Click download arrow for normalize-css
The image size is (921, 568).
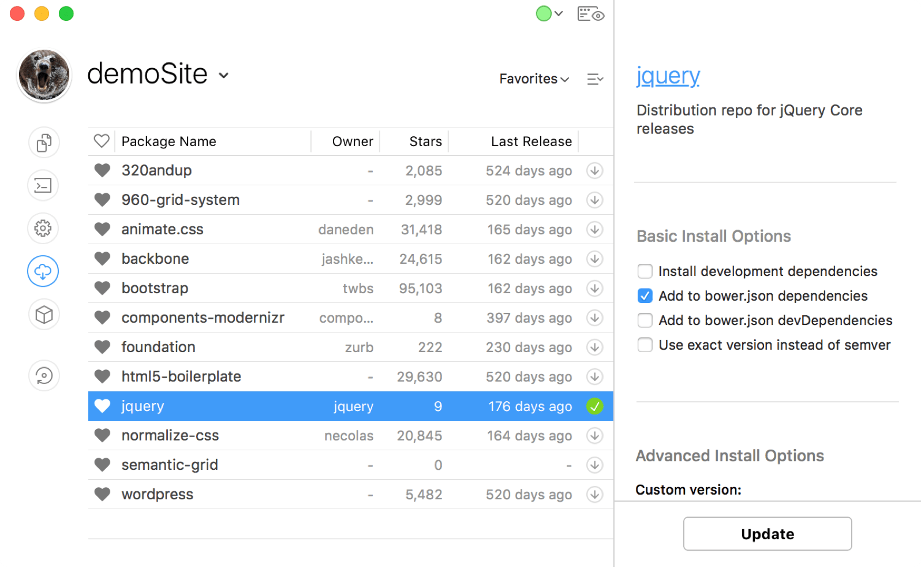[x=595, y=436]
